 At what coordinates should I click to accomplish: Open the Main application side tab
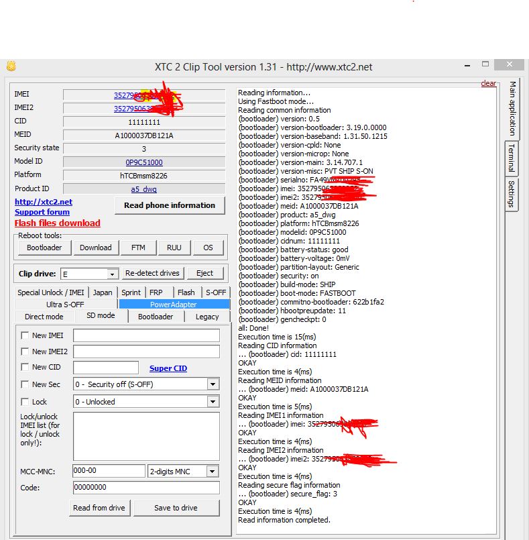(x=512, y=109)
